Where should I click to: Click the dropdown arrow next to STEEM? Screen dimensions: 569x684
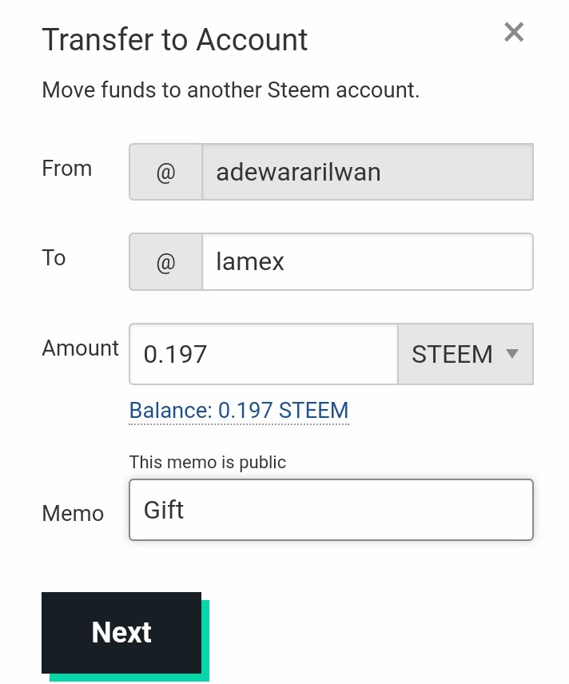[x=513, y=354]
